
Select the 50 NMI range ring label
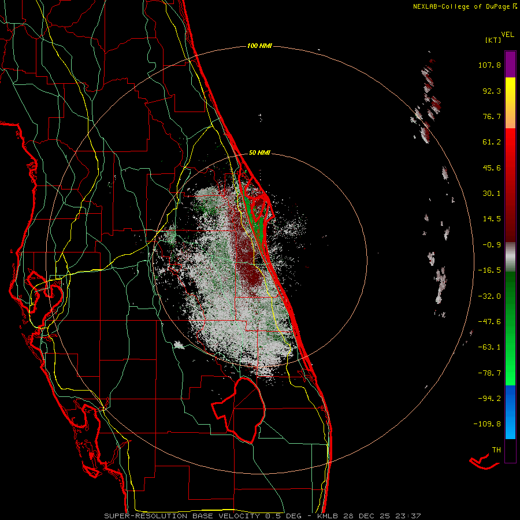(x=259, y=153)
